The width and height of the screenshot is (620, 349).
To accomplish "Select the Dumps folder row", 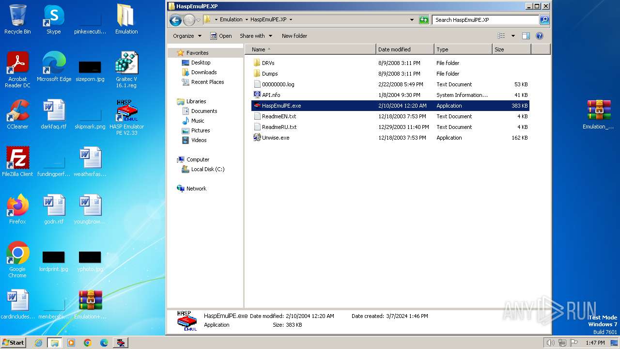I will [390, 74].
